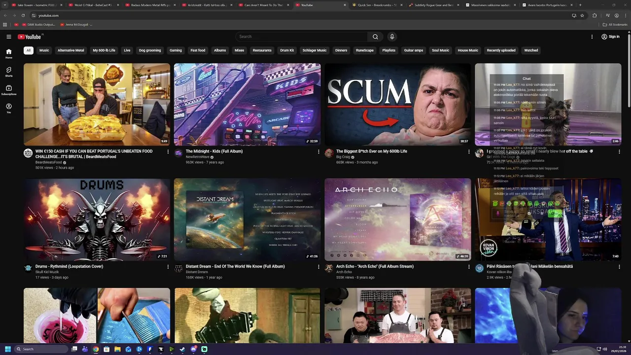Open options for The Midnight - Kids video

pyautogui.click(x=318, y=151)
